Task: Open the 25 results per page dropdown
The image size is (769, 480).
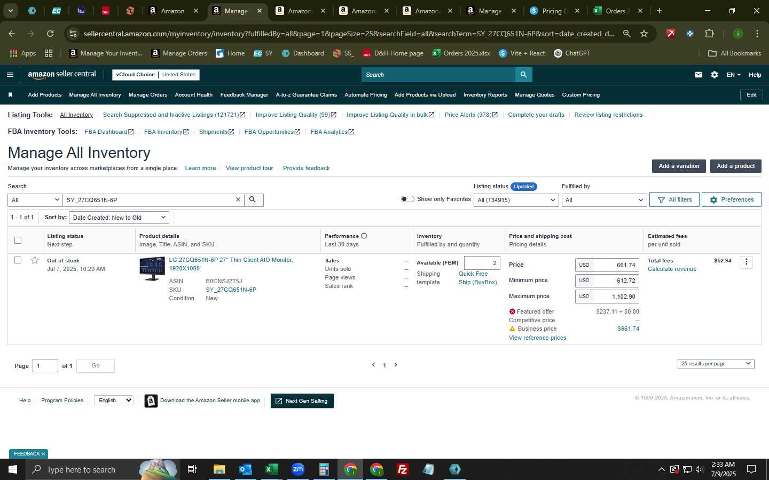Action: (x=716, y=364)
